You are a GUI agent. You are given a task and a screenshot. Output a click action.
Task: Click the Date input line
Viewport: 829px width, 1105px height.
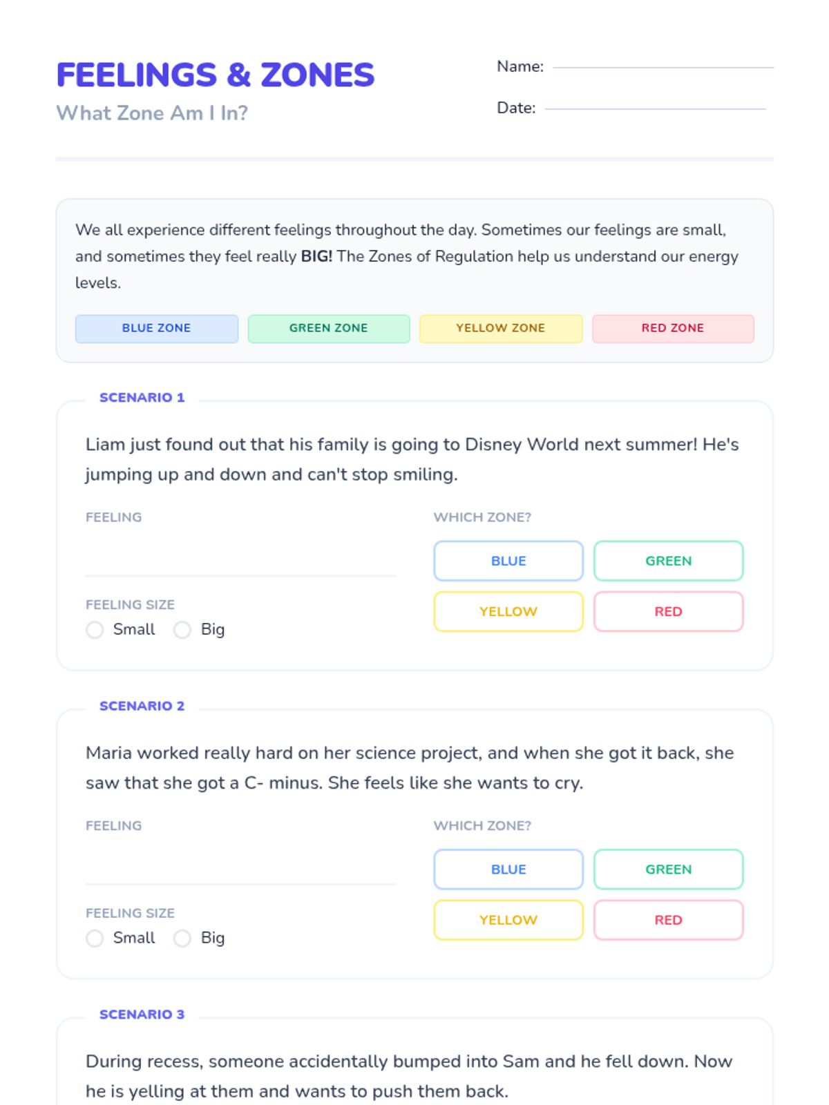[655, 107]
